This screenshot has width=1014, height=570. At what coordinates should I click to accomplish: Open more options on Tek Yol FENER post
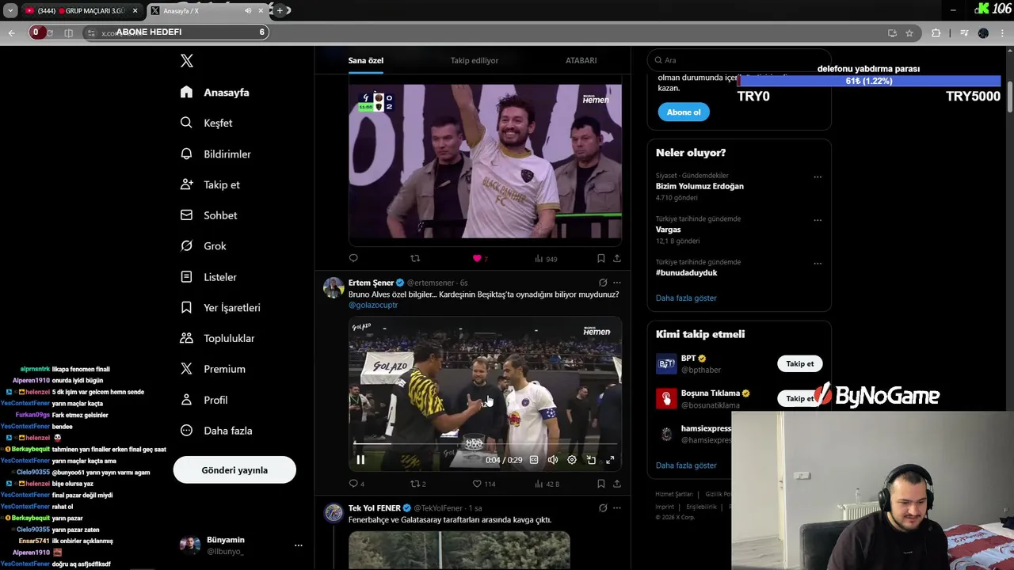tap(617, 508)
